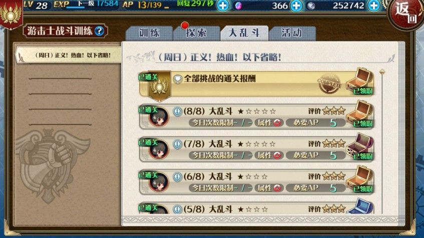Select (周日) 正义! 热血! entry in left list
This screenshot has height=238, width=424.
pos(69,55)
